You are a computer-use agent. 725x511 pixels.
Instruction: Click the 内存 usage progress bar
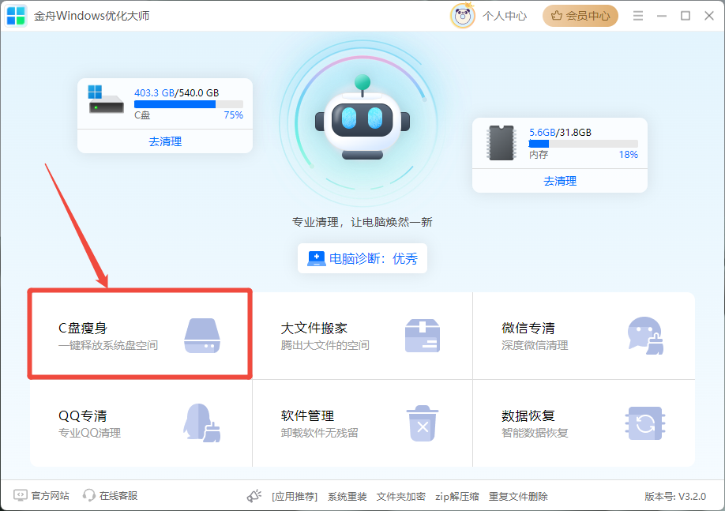(583, 144)
